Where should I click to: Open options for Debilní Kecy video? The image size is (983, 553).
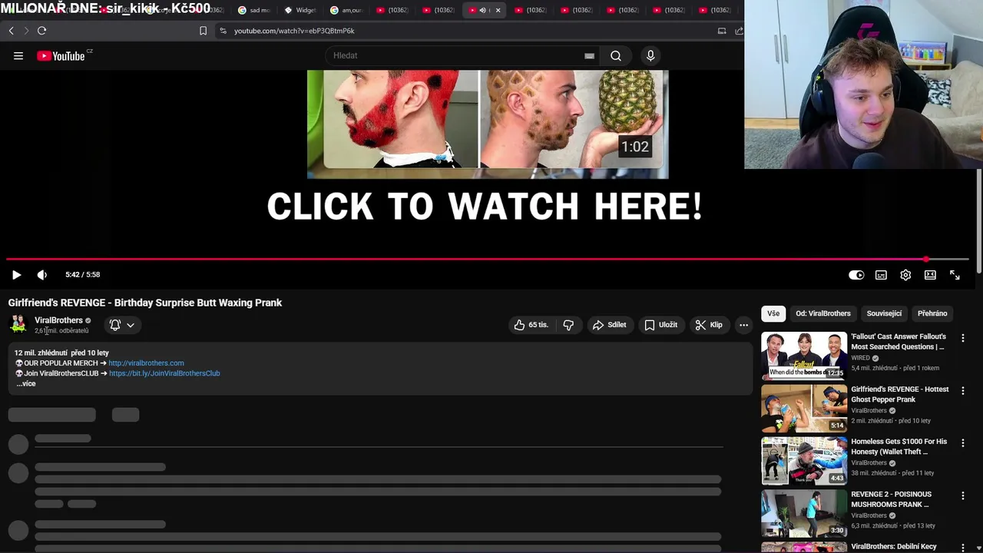(x=963, y=548)
